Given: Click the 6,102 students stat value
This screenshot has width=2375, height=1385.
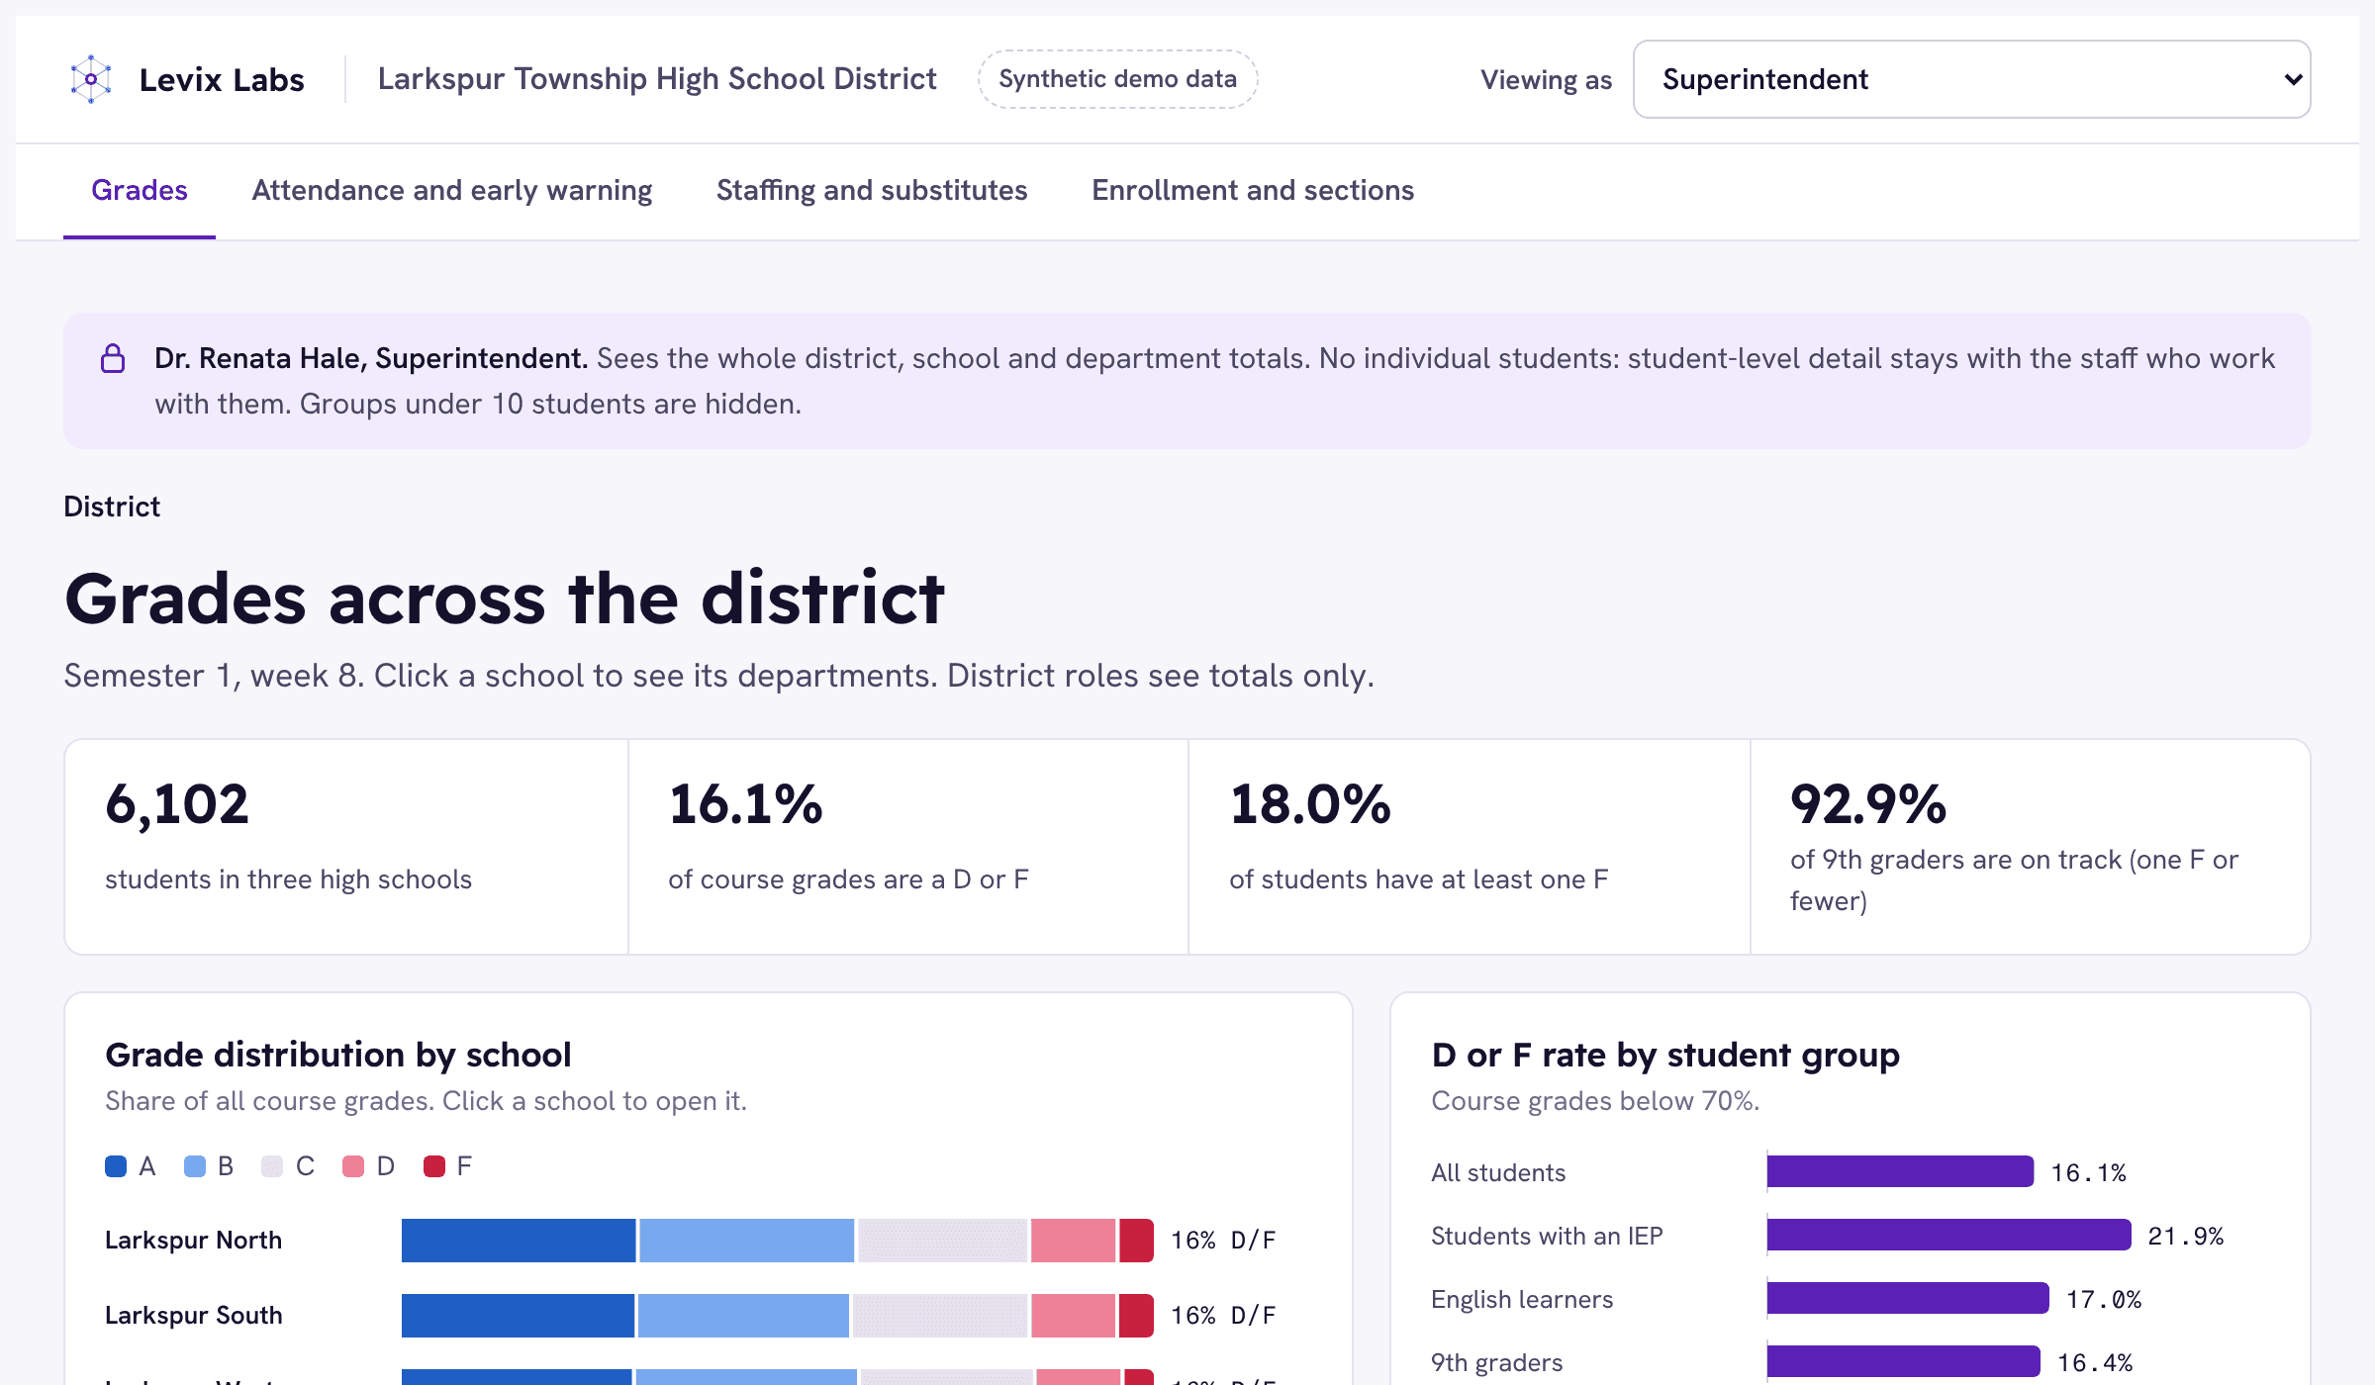Looking at the screenshot, I should point(177,803).
